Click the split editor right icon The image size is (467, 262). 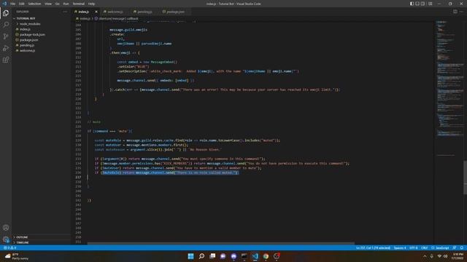pyautogui.click(x=455, y=12)
